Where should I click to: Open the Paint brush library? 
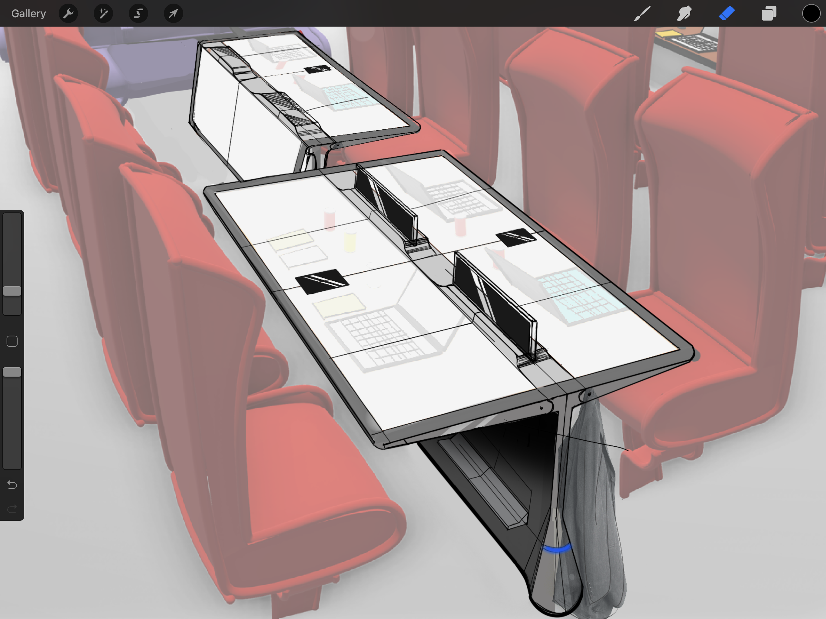pos(641,13)
